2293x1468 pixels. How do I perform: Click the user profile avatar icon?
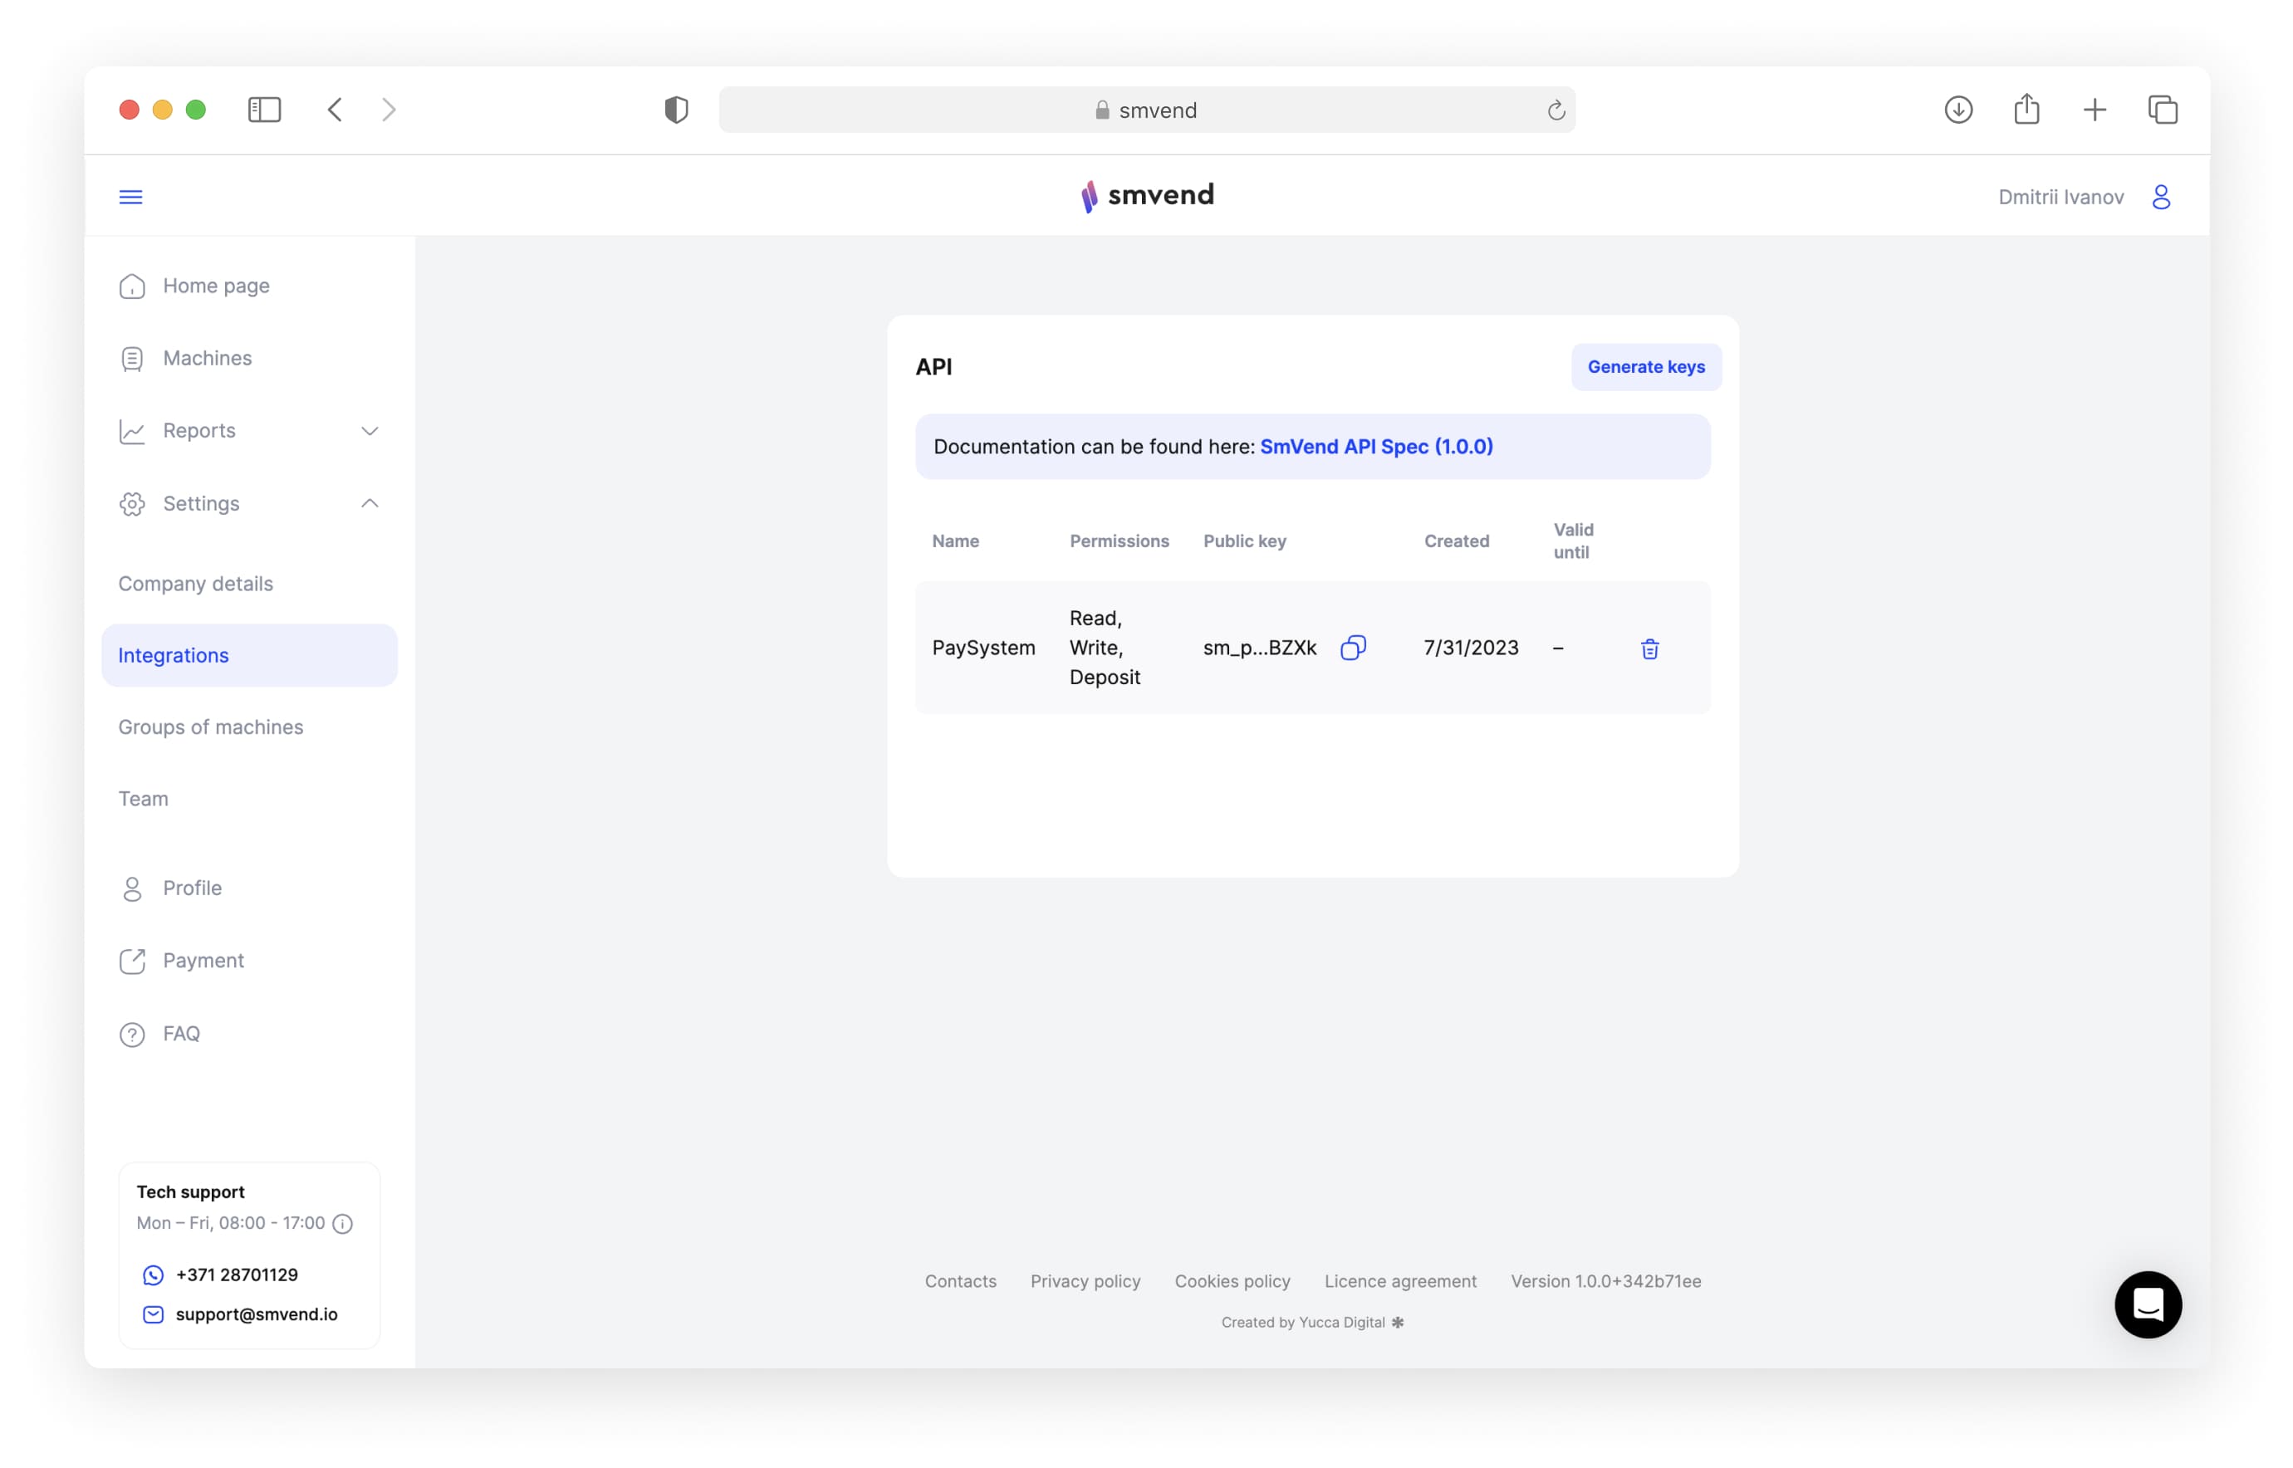tap(2160, 196)
